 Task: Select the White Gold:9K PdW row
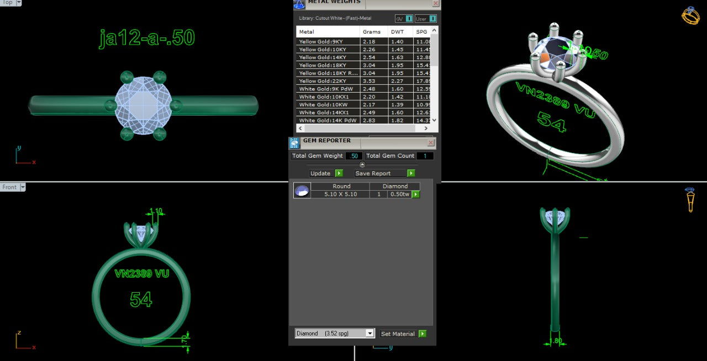[363, 89]
